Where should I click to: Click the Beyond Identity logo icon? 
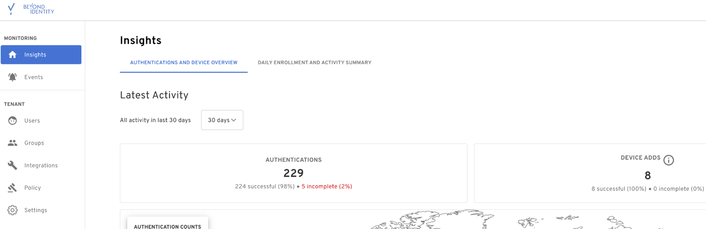click(x=11, y=9)
